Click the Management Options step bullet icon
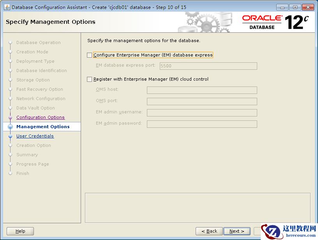318x240 pixels. 11,127
